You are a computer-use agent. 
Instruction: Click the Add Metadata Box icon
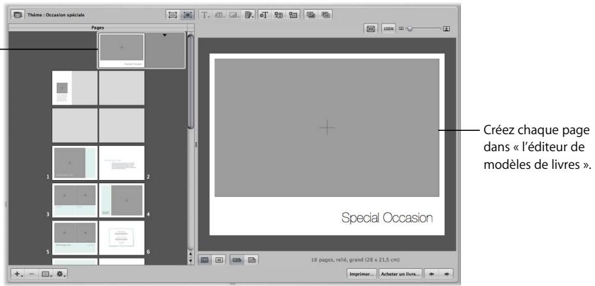click(279, 15)
